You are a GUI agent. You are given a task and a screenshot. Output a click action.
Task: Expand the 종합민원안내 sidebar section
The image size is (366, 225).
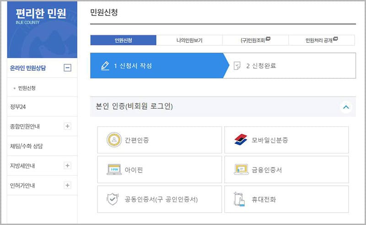click(68, 126)
